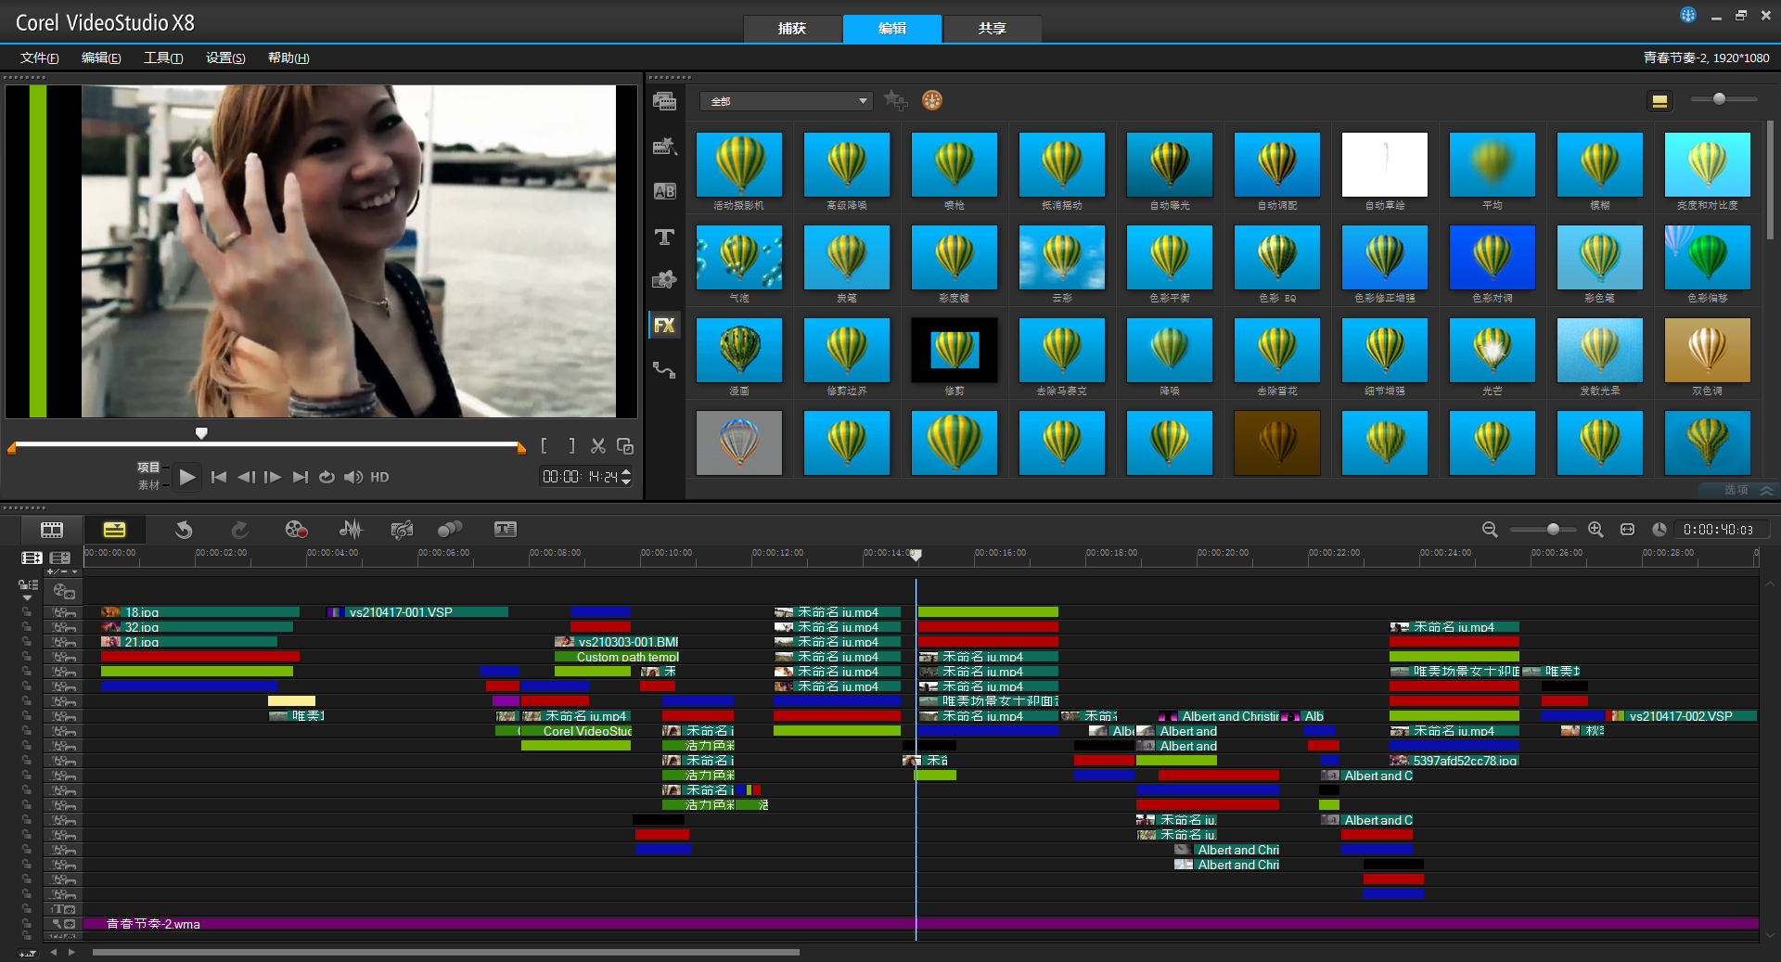Click the project duration clock icon
The image size is (1781, 962).
[1659, 529]
